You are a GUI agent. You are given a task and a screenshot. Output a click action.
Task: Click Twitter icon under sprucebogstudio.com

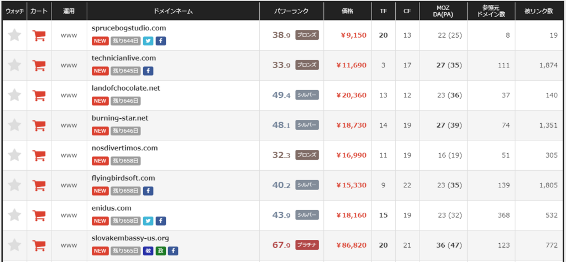pyautogui.click(x=148, y=41)
